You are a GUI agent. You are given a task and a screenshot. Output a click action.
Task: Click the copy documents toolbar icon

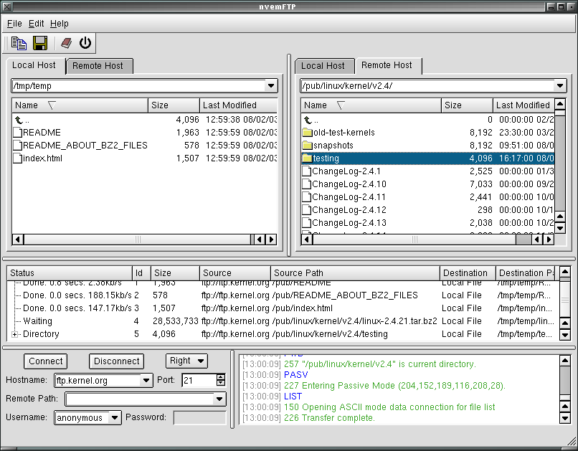[19, 43]
